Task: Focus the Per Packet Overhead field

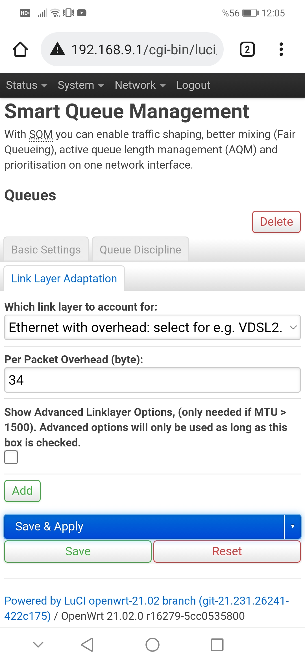Action: point(152,380)
